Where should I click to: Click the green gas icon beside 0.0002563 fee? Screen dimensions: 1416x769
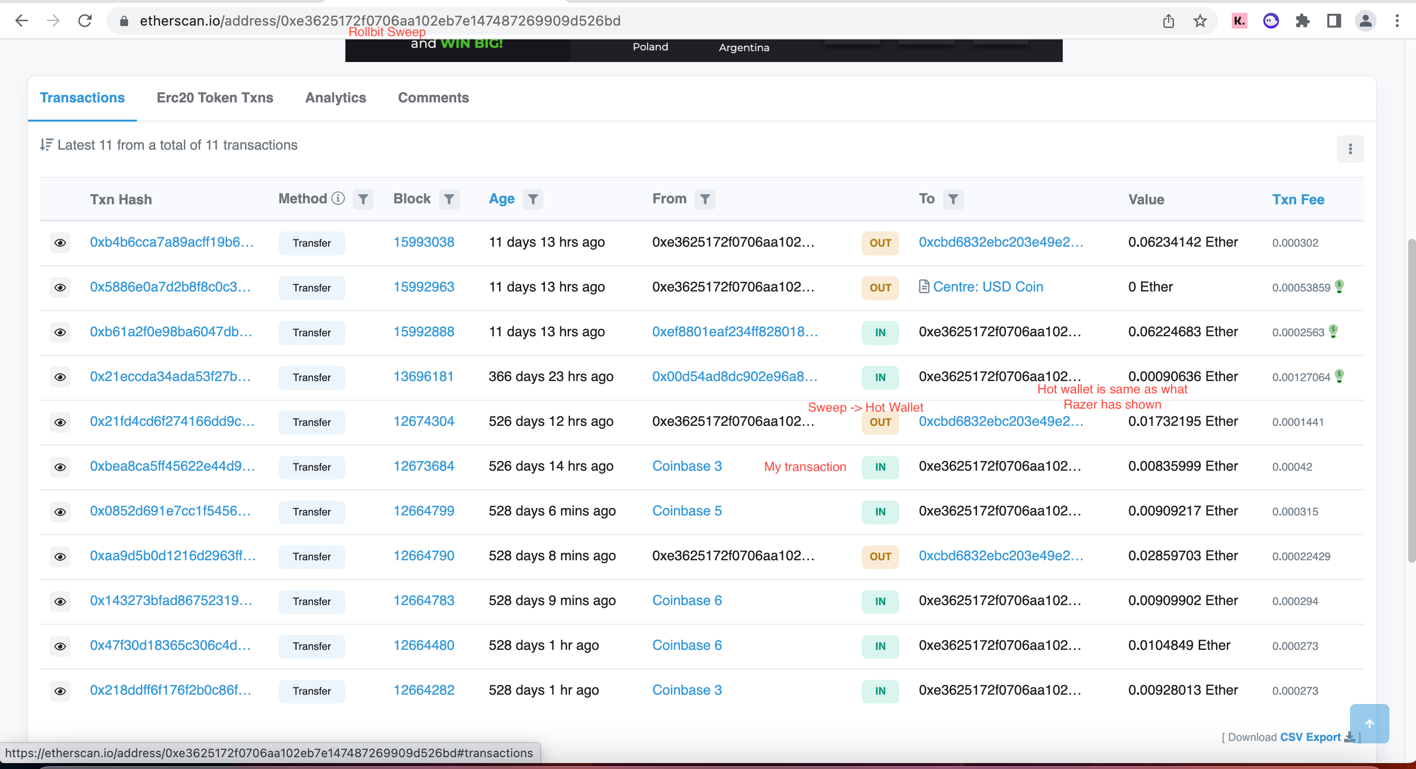pyautogui.click(x=1334, y=331)
